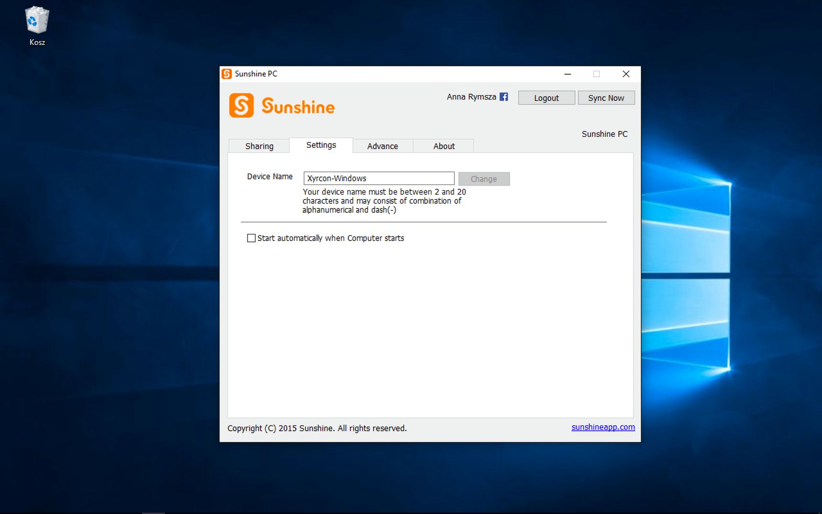Open the sunshineapp.com link

click(603, 427)
